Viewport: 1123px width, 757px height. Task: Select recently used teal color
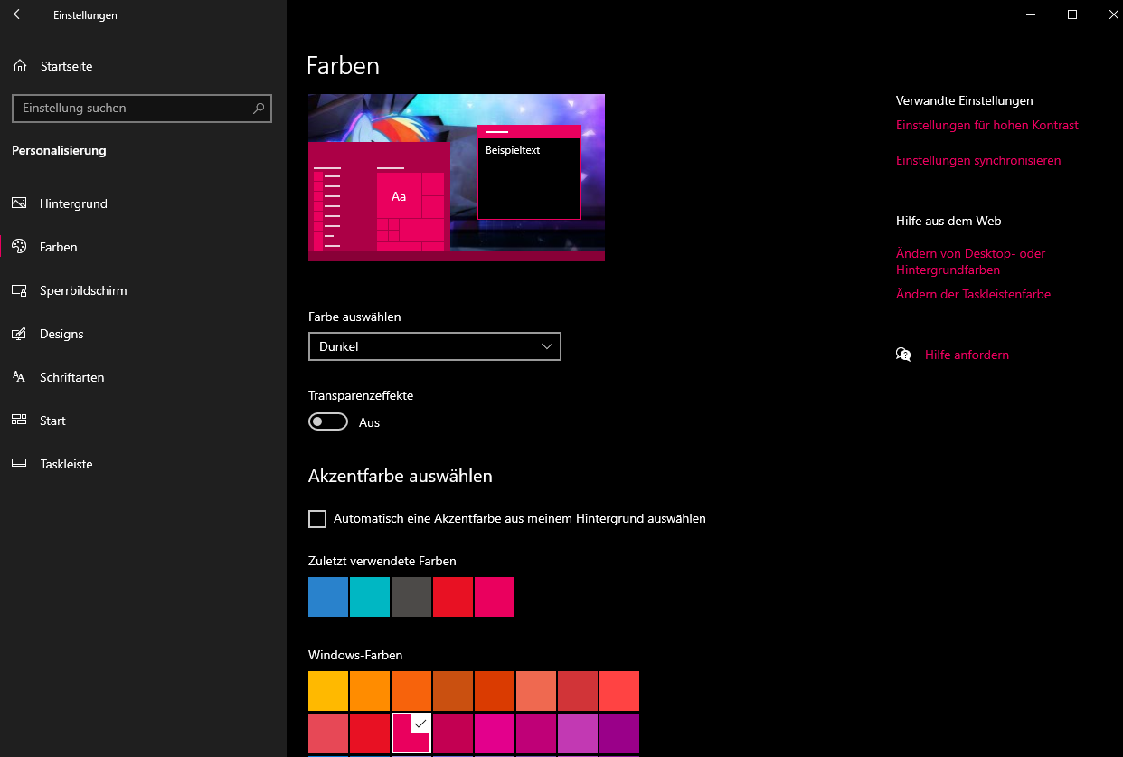coord(370,597)
